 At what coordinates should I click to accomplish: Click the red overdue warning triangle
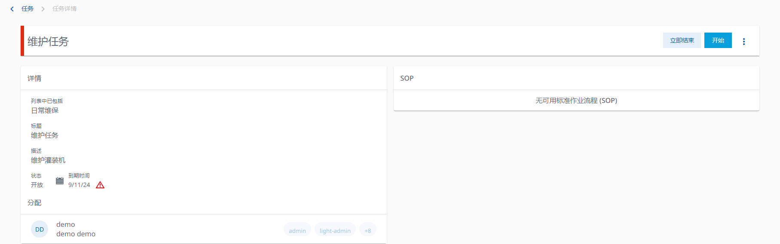tap(100, 185)
